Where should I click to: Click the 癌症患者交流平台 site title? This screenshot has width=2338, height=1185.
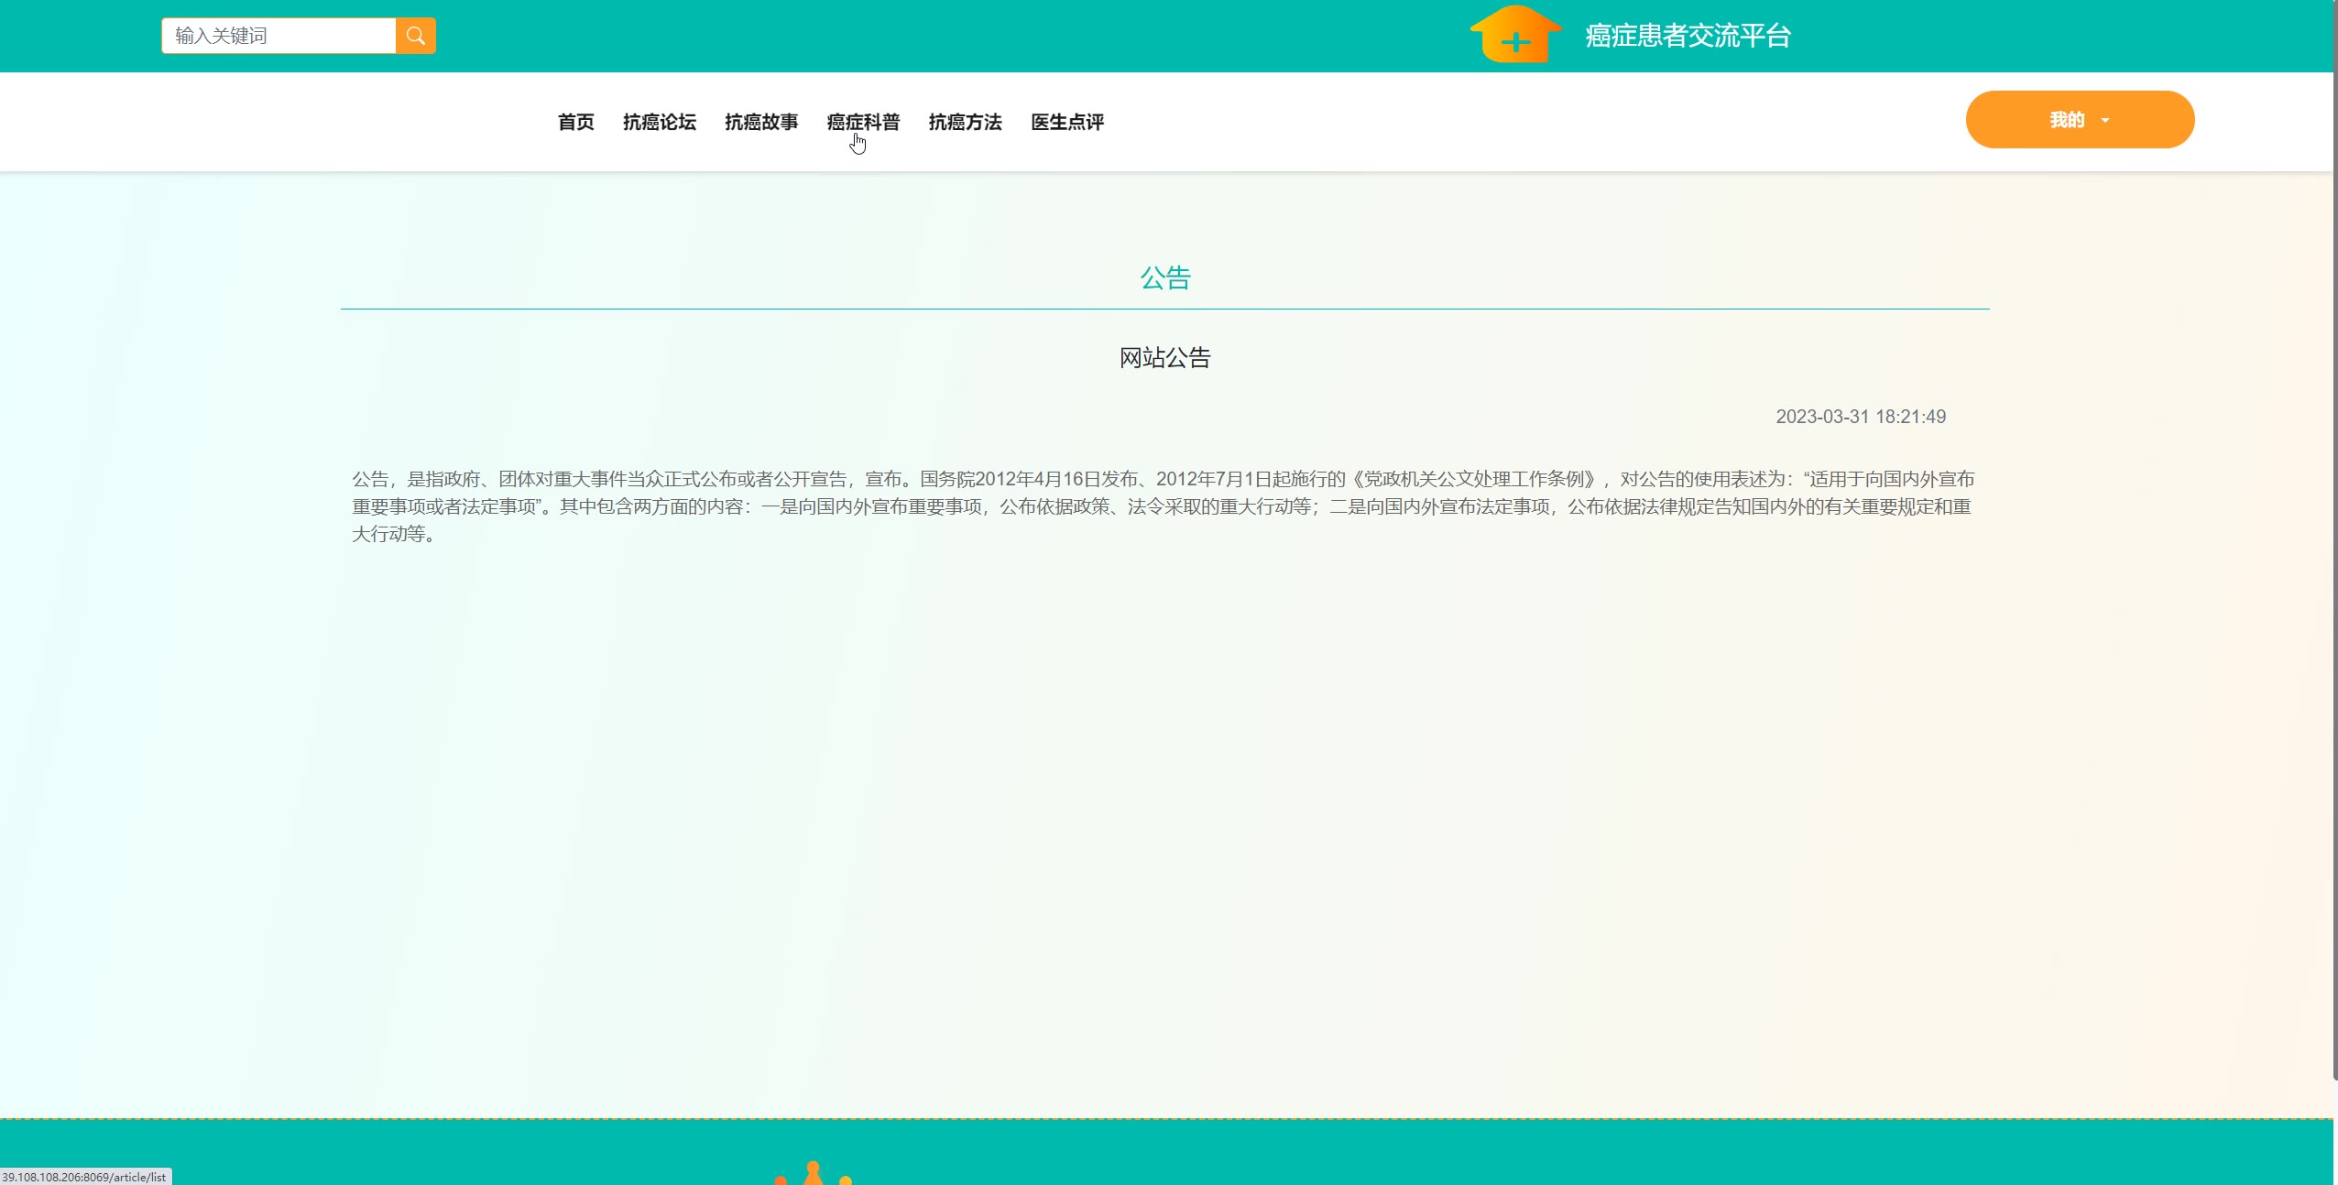pyautogui.click(x=1688, y=36)
